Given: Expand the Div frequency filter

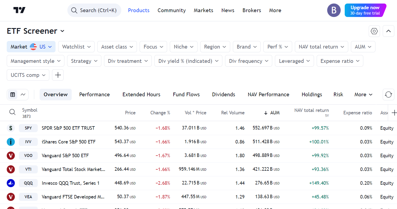Looking at the screenshot, I should pos(248,61).
